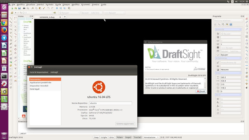
Task: Click the 365.2 value field in Vista
Action: (231, 77)
